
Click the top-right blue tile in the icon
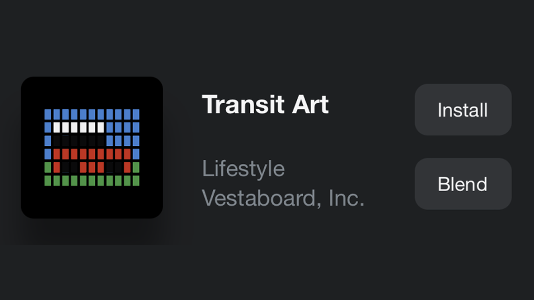tap(136, 114)
